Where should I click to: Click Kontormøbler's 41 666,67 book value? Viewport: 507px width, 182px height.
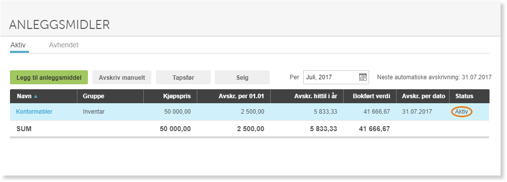click(377, 112)
